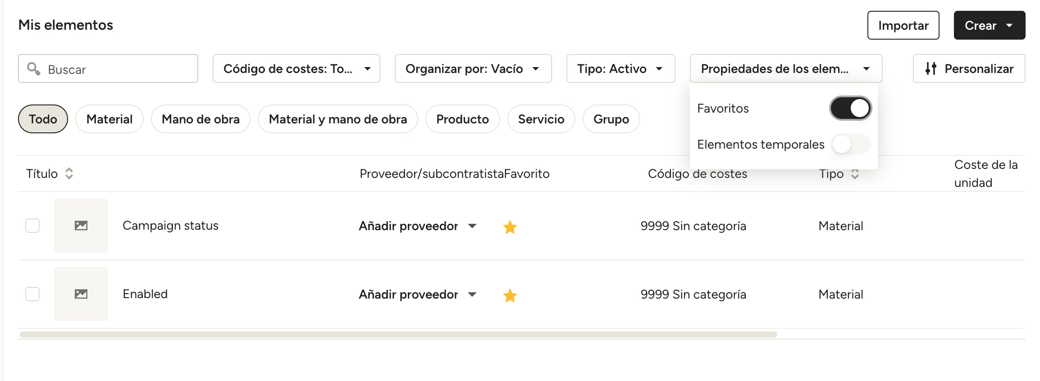Open the Tipo: Activo filter dropdown
The height and width of the screenshot is (381, 1040).
click(x=620, y=68)
